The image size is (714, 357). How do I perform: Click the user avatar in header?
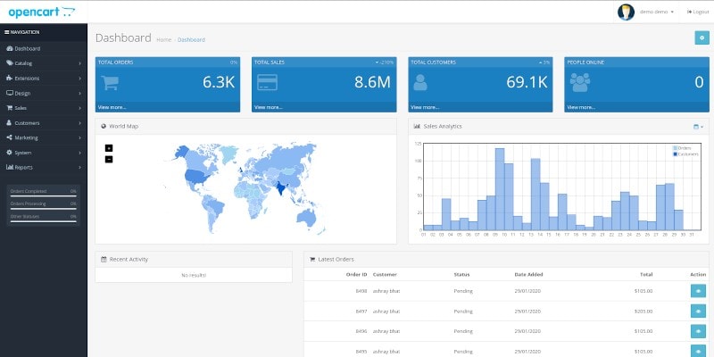pos(626,12)
